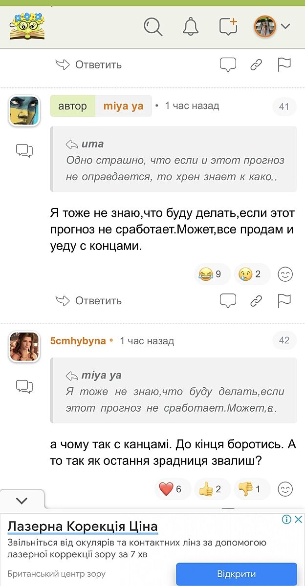Show the thread for 5cmhybyna's comment
305x586 pixels.
coord(24,386)
